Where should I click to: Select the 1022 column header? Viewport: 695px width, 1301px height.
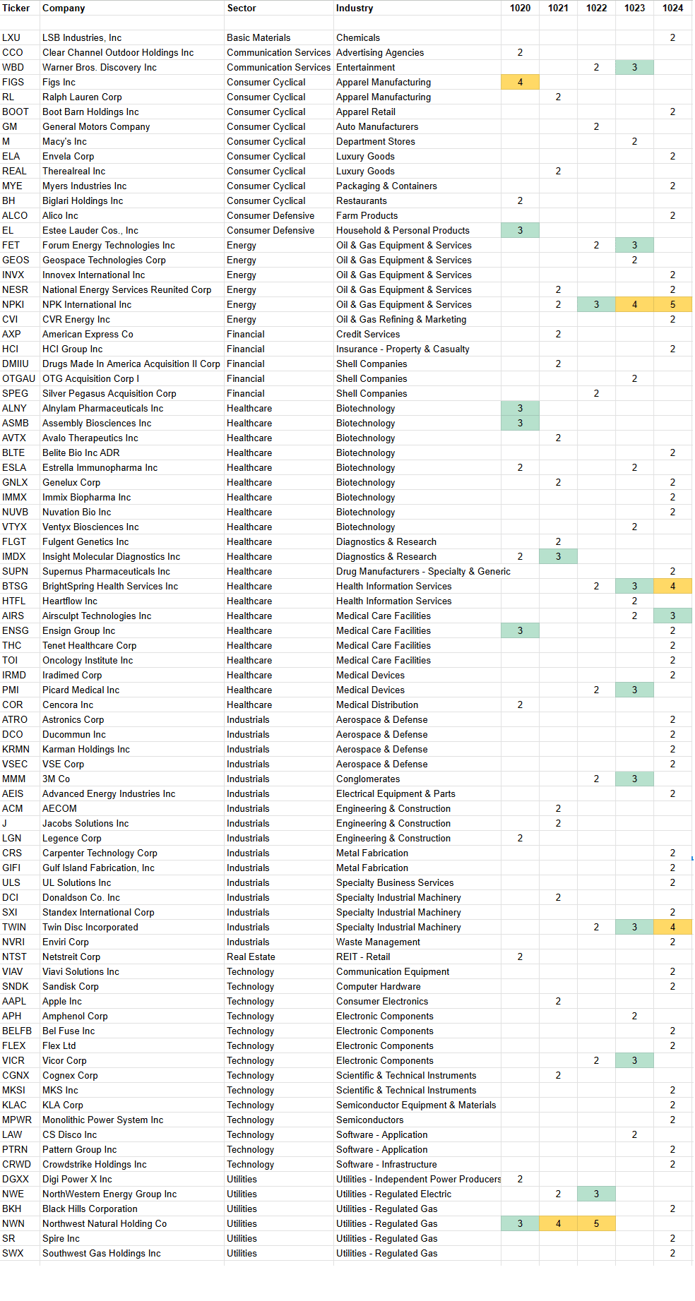click(x=596, y=8)
